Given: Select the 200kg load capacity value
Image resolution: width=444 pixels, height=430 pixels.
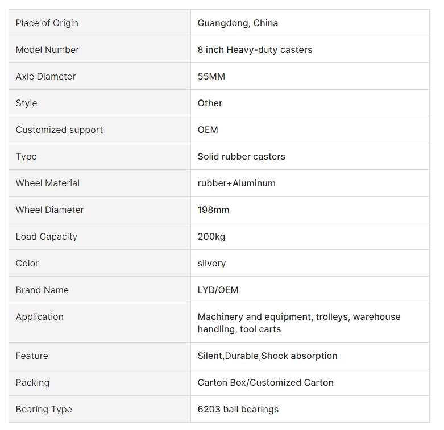Looking at the screenshot, I should point(211,236).
